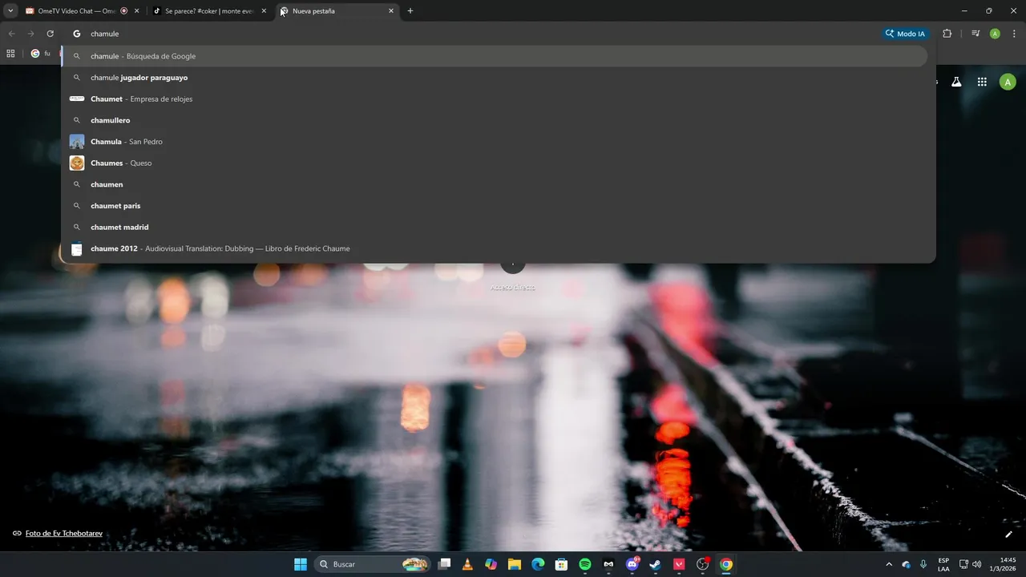This screenshot has height=577, width=1026.
Task: Click the Chamula suggestion thumbnail image
Action: tap(77, 142)
